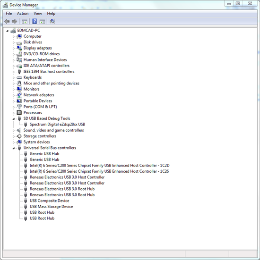Click the Show/Hide console tree icon
Viewport: 260px width, 260px height.
(25, 22)
